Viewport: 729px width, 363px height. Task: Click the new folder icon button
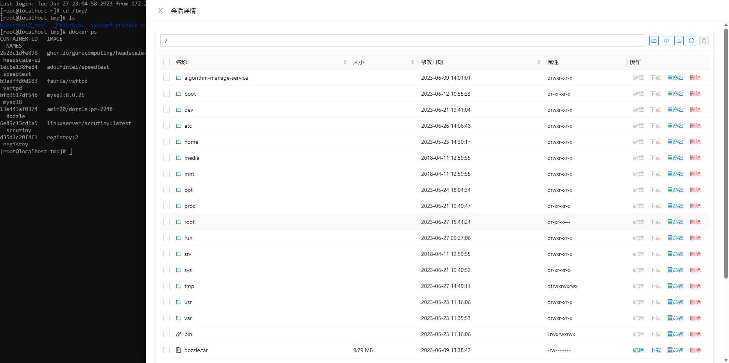coord(654,41)
